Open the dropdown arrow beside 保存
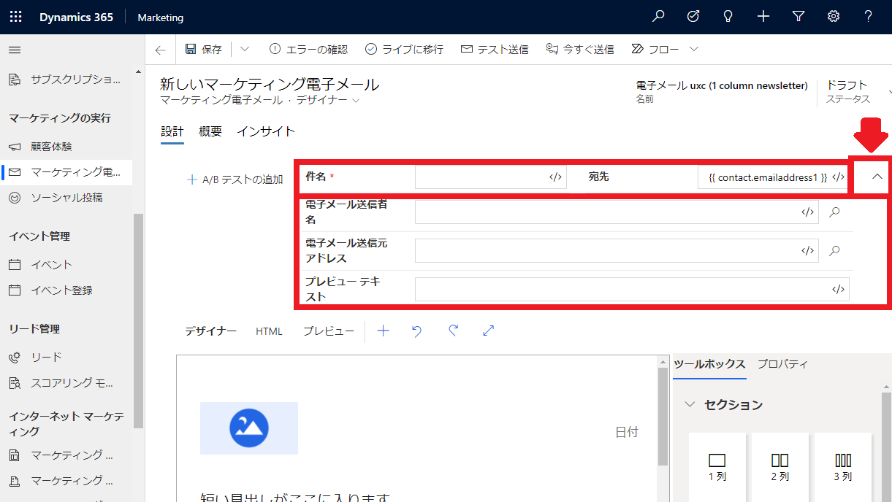Screen dimensions: 892x502 click(x=245, y=49)
